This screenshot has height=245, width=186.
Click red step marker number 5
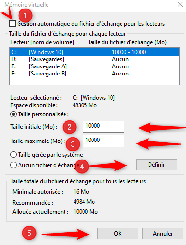[29, 233]
